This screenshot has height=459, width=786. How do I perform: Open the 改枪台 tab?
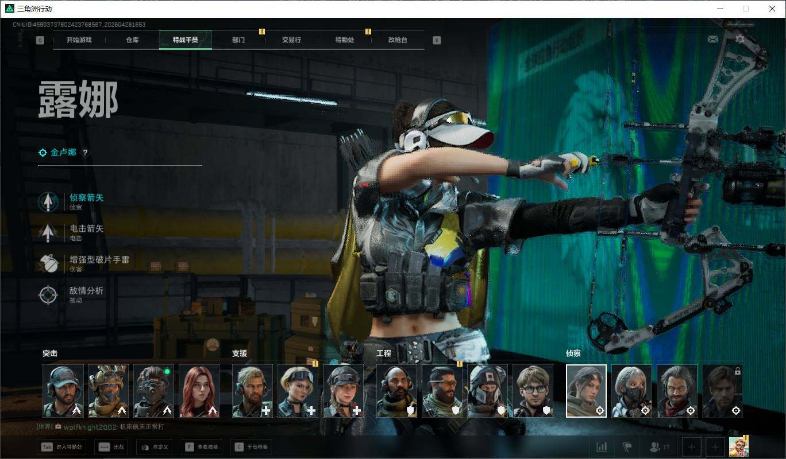click(x=398, y=40)
